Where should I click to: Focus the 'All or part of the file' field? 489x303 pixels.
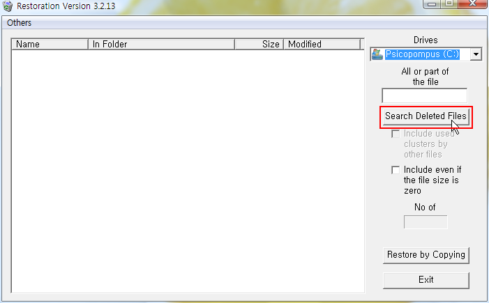pyautogui.click(x=424, y=95)
